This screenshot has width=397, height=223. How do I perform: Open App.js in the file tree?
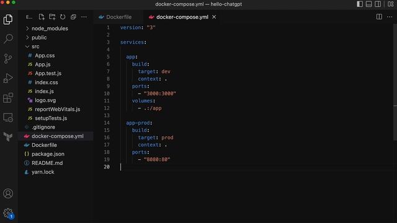click(x=43, y=64)
